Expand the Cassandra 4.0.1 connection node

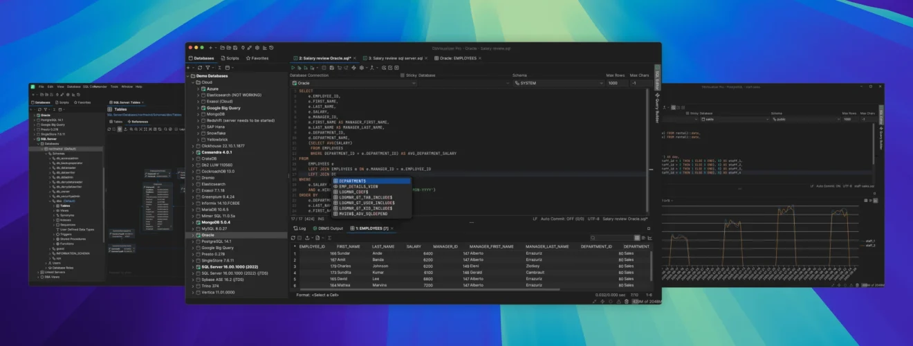pos(192,152)
